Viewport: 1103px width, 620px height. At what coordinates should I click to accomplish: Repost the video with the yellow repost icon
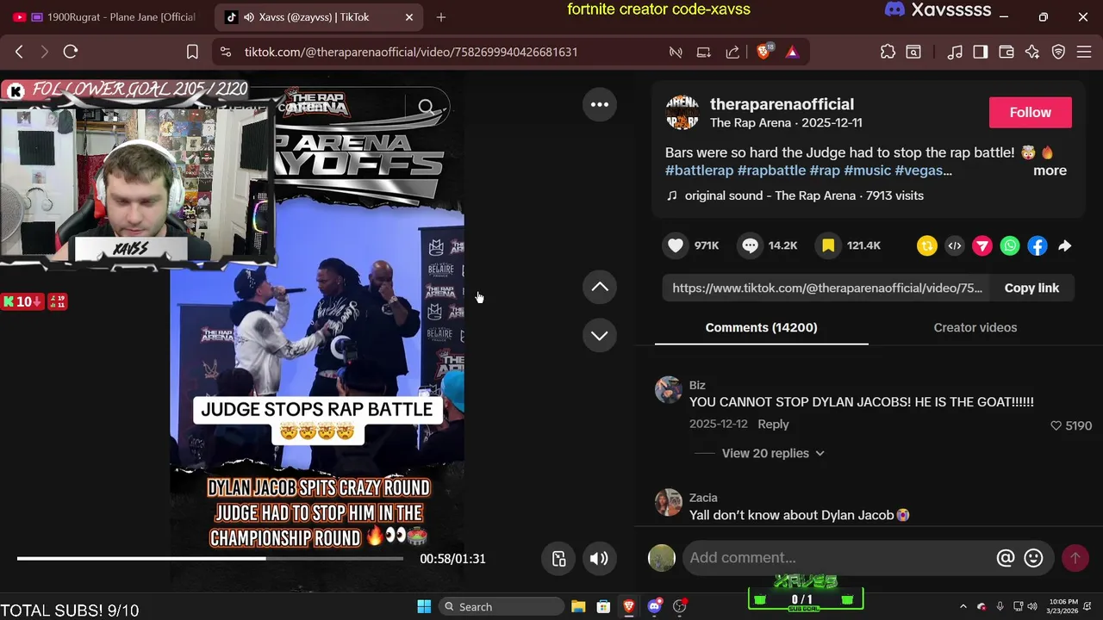pos(927,246)
